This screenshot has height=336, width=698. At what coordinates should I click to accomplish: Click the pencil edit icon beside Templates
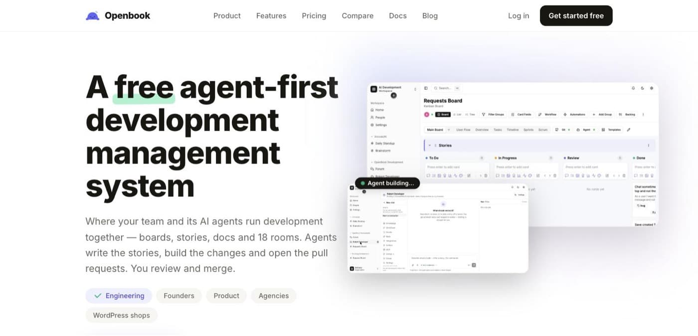tap(629, 130)
